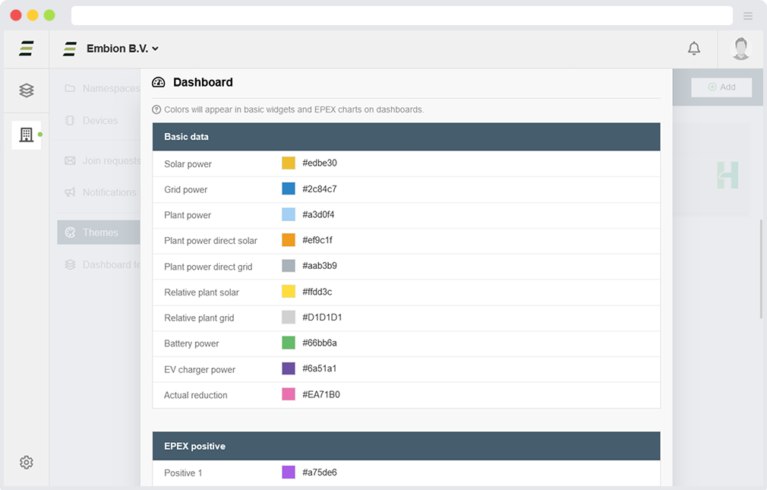The width and height of the screenshot is (767, 490).
Task: Open the Battery power green swatch
Action: [289, 343]
